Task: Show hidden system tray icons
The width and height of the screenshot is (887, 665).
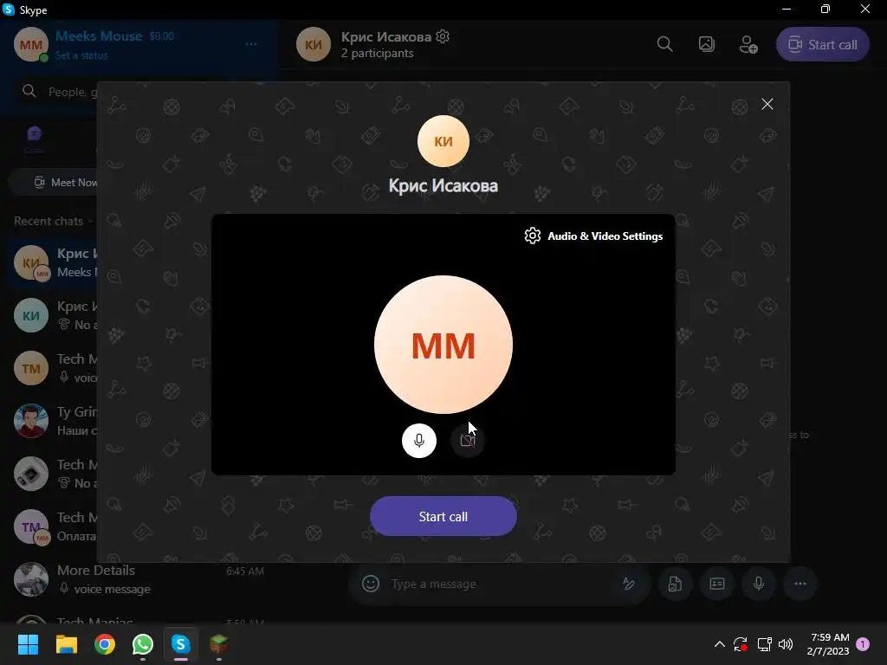Action: [x=720, y=644]
